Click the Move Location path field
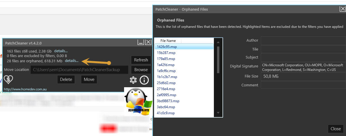346x136 pixels. coord(79,70)
